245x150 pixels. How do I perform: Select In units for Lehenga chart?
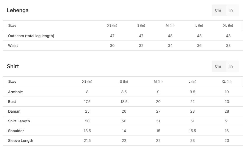(231, 10)
